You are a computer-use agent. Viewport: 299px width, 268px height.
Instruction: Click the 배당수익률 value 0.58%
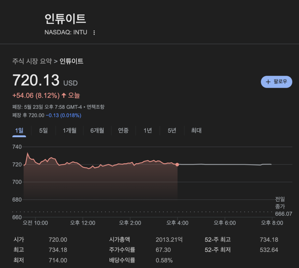click(x=164, y=260)
